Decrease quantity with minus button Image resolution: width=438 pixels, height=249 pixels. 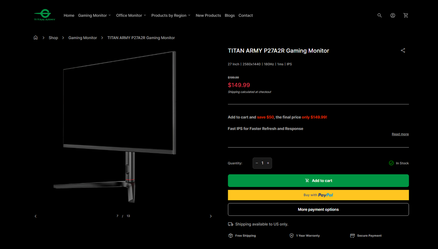[257, 163]
